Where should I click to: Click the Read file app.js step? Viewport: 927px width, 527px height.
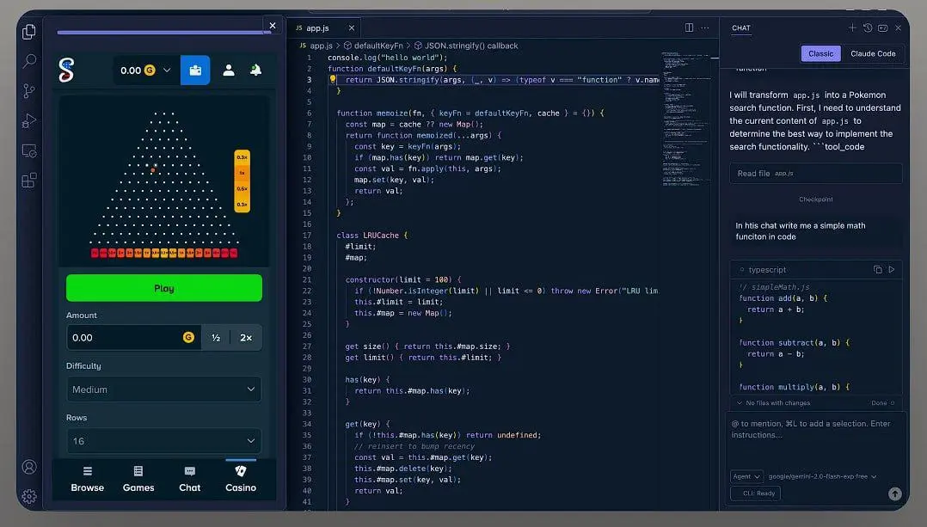click(816, 173)
